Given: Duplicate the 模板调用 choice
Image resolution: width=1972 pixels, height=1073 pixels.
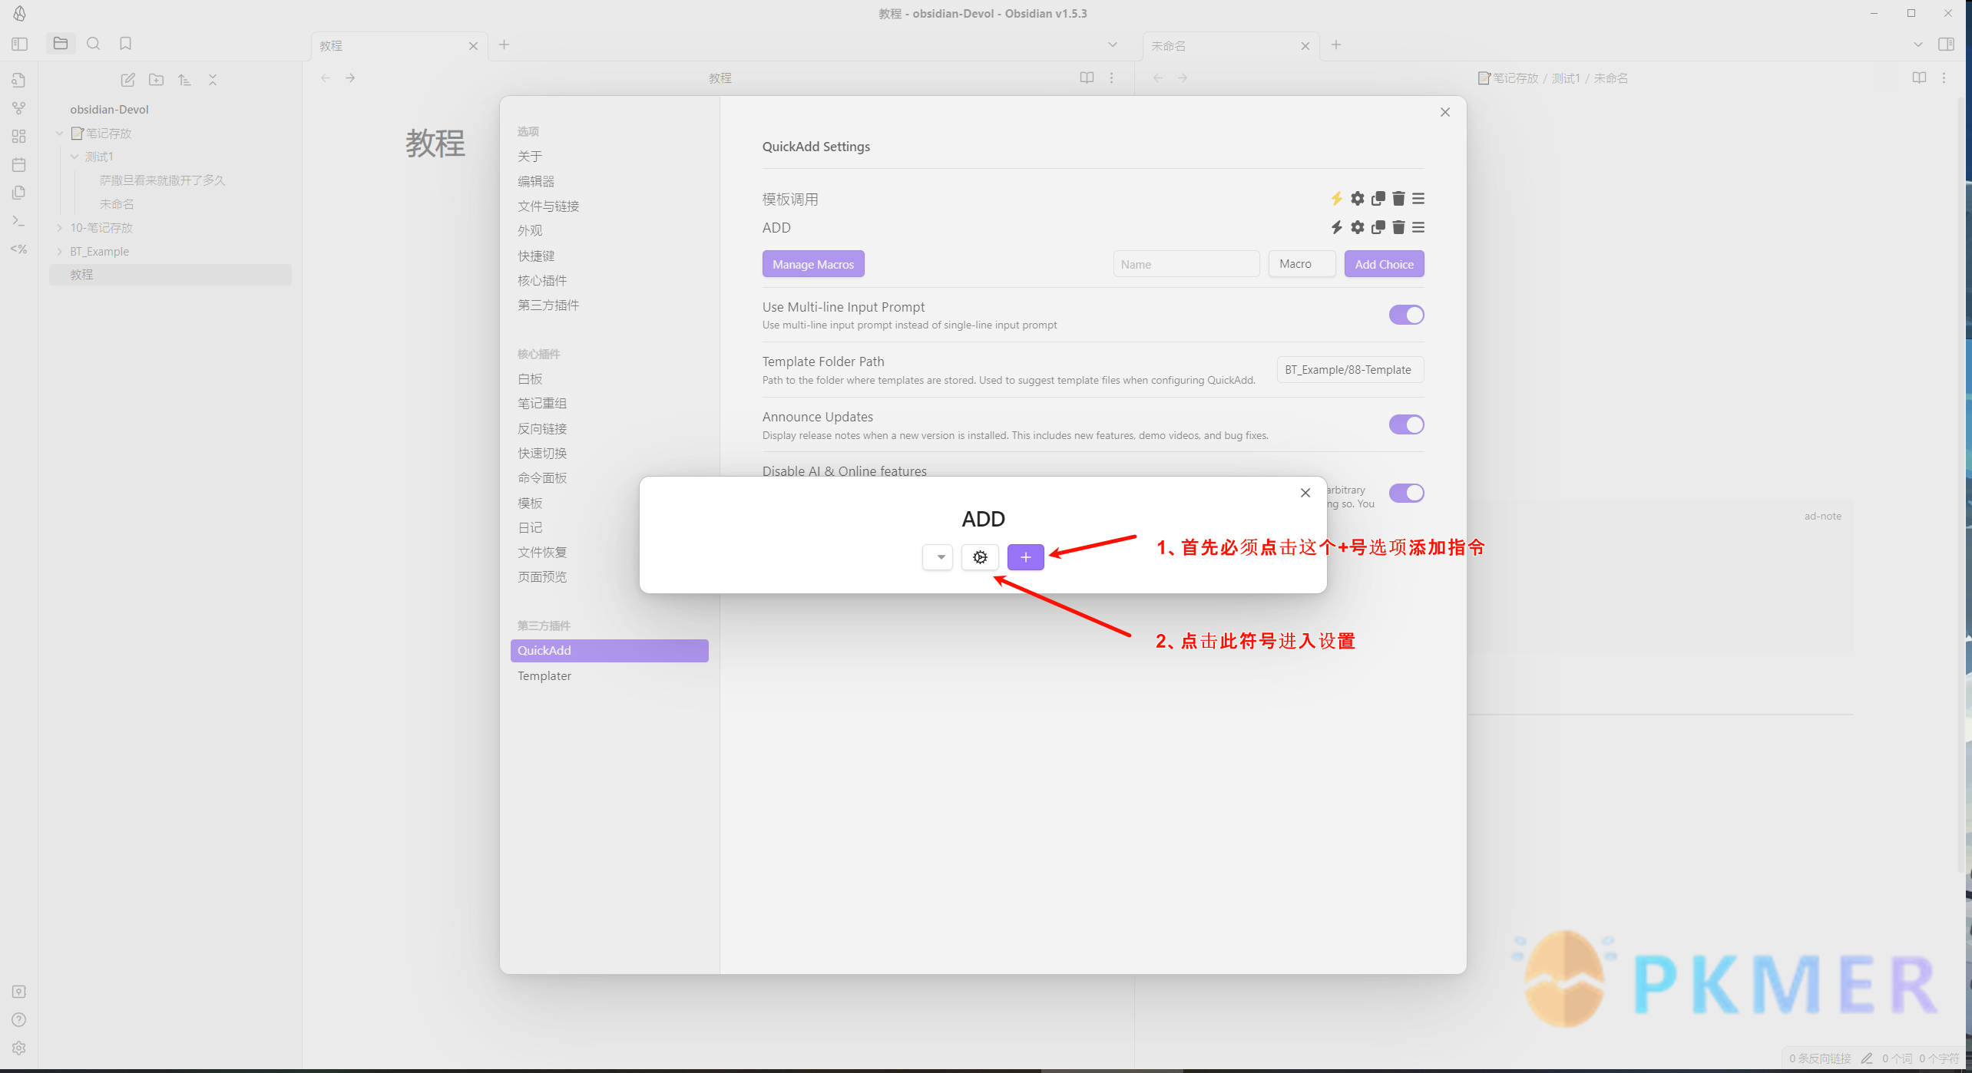Looking at the screenshot, I should pos(1378,199).
